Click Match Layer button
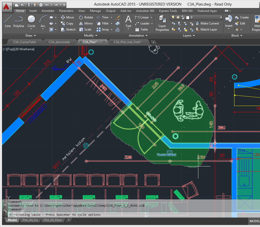The height and width of the screenshot is (227, 260). 206,30
